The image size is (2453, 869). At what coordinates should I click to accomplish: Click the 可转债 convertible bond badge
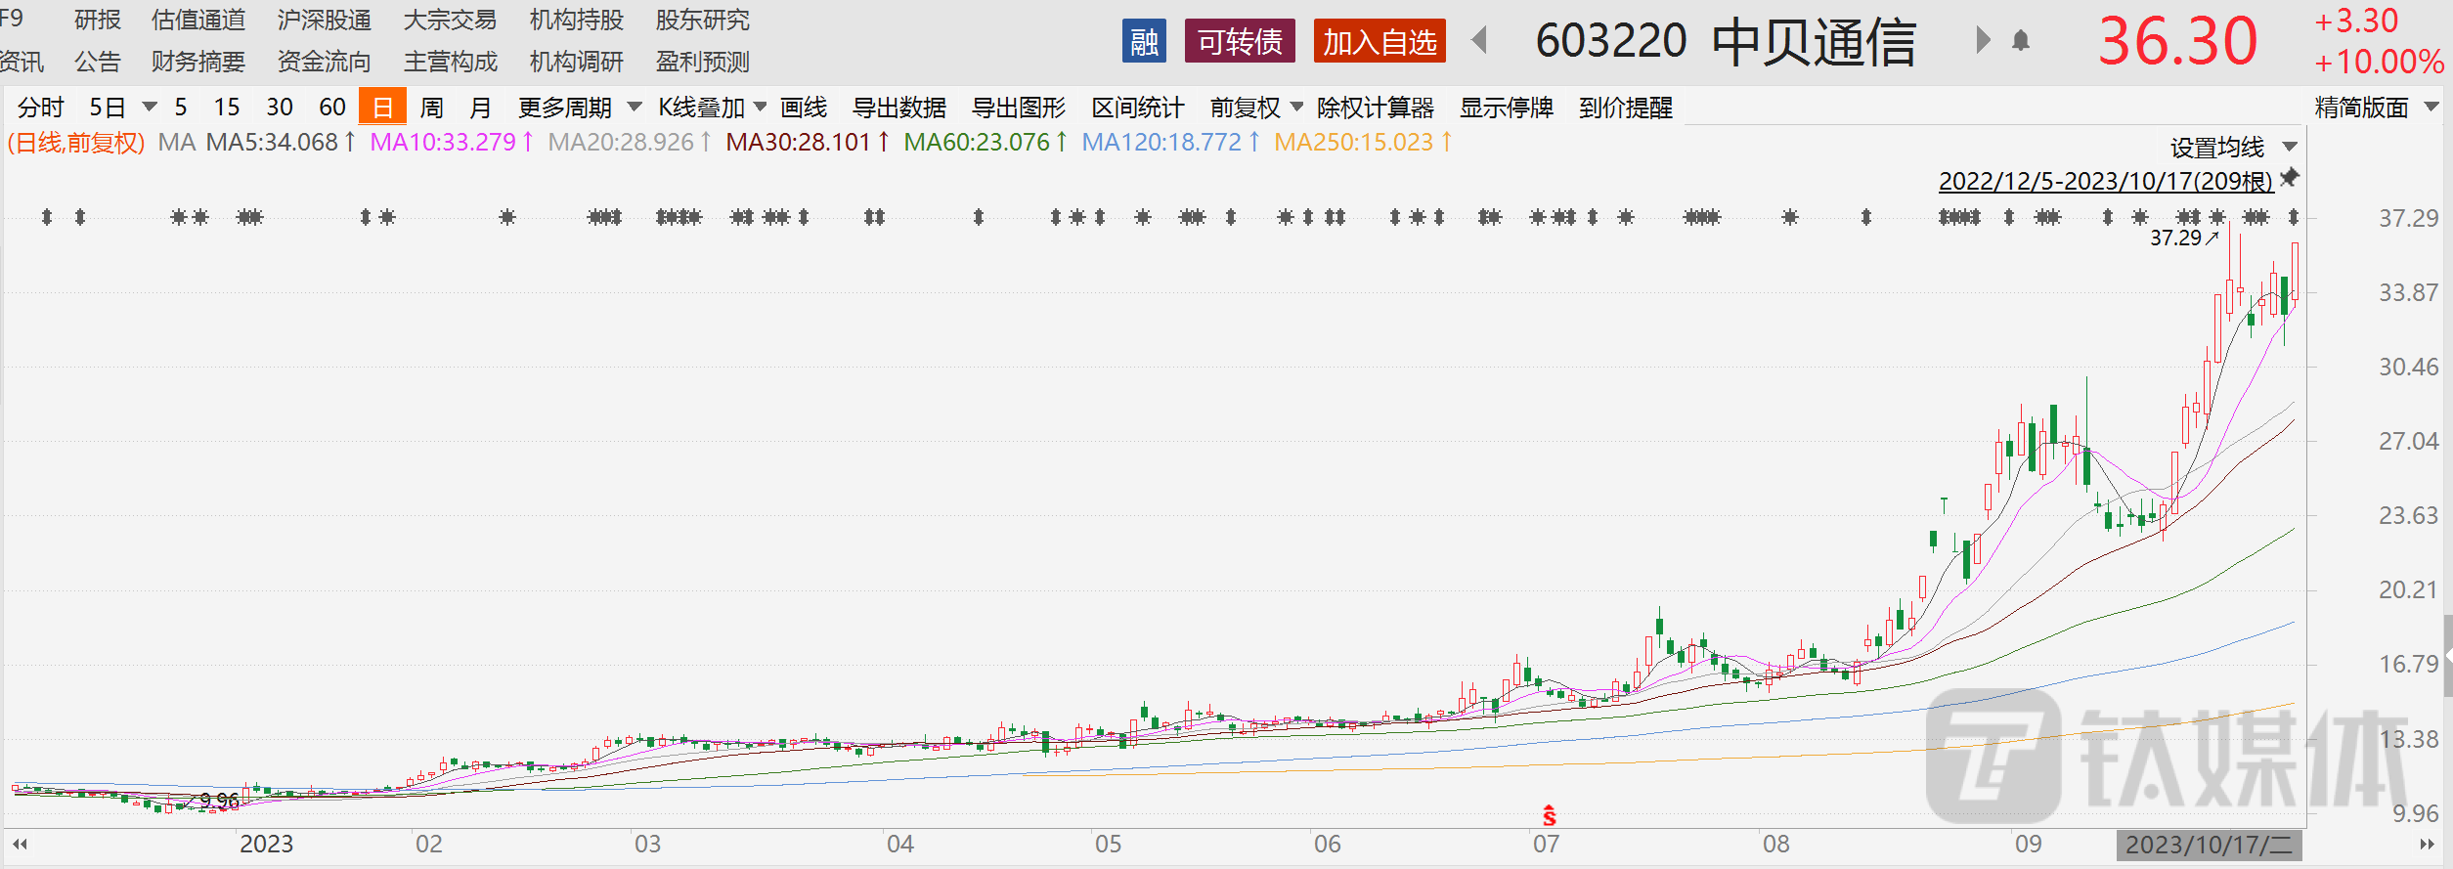pyautogui.click(x=1239, y=42)
